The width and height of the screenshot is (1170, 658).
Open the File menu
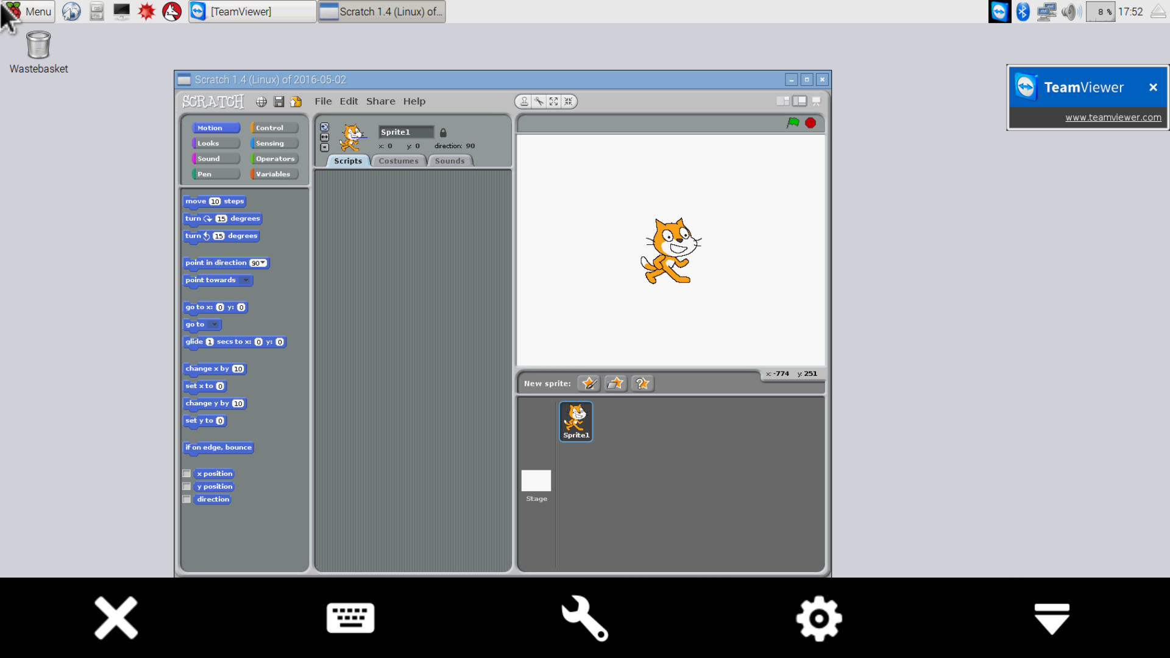(323, 101)
